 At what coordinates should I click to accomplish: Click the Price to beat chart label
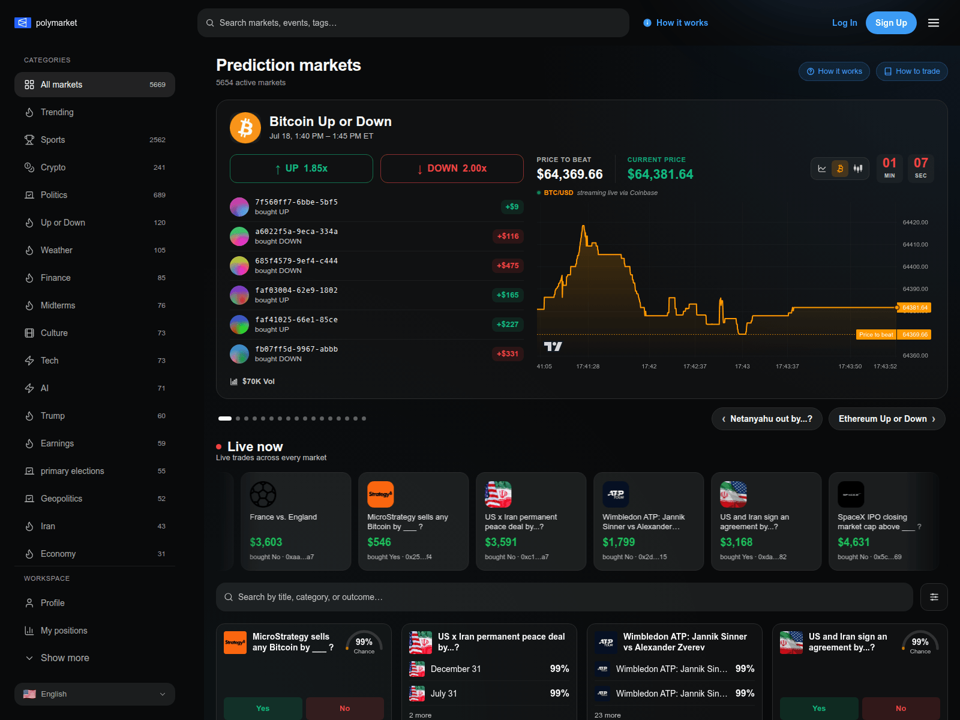click(876, 335)
